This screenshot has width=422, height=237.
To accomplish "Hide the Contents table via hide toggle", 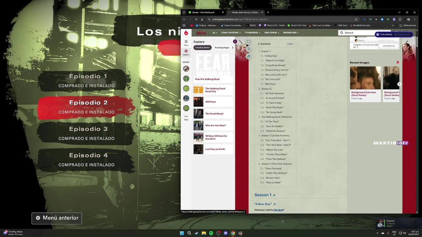I will coord(290,44).
